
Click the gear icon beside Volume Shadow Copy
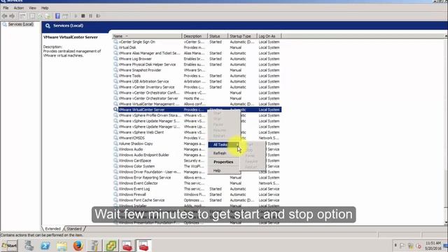115,143
